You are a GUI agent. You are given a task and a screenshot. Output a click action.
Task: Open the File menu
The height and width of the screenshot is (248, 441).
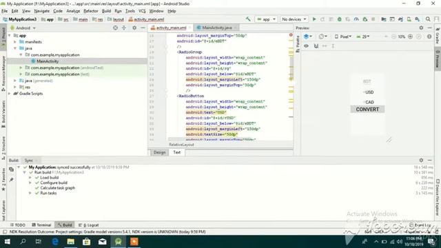point(5,11)
